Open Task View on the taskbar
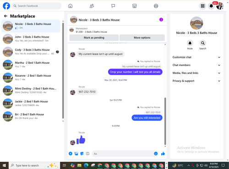Screen dimensions: 229x169 (x=65, y=165)
